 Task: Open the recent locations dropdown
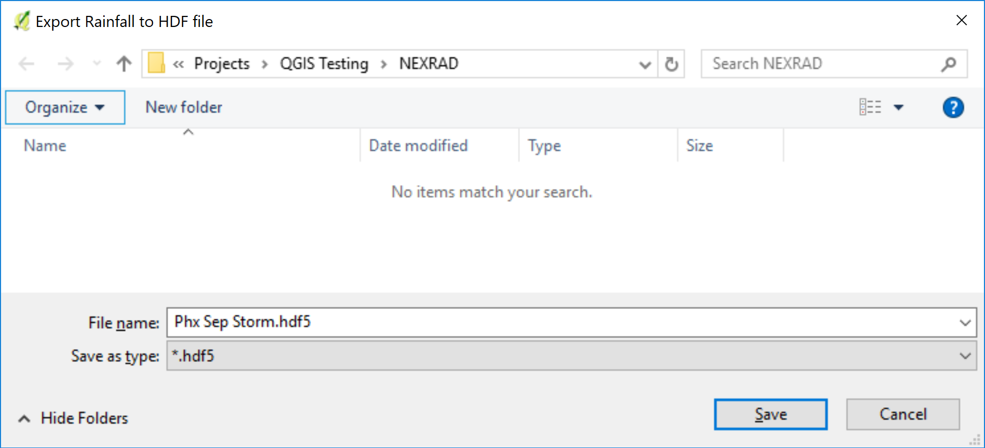[x=97, y=64]
